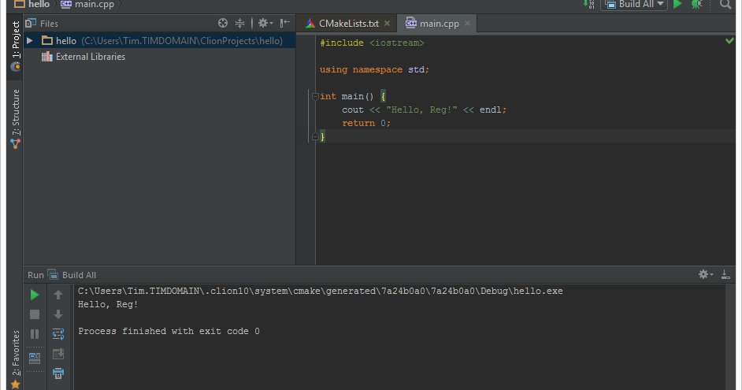Hide the project panel with the hide icon
The height and width of the screenshot is (390, 742).
coord(285,23)
